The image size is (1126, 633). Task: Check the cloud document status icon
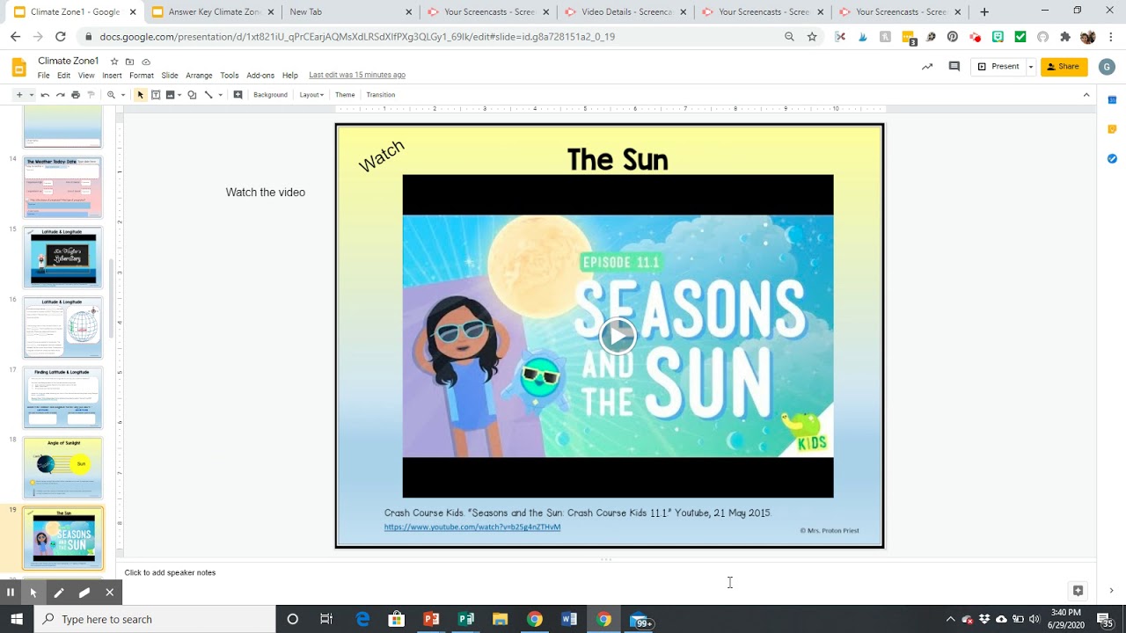[x=146, y=62]
